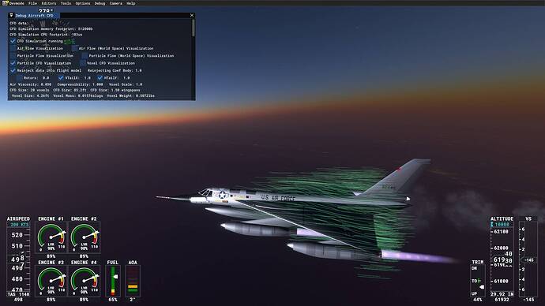Close the Debug Aircraft CFD window
Image resolution: width=545 pixels, height=306 pixels.
(x=192, y=15)
